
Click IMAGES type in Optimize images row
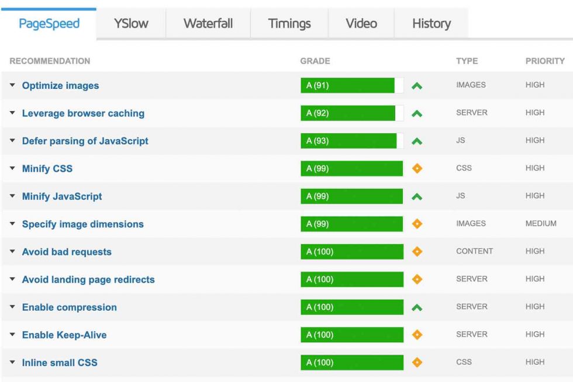click(x=471, y=85)
